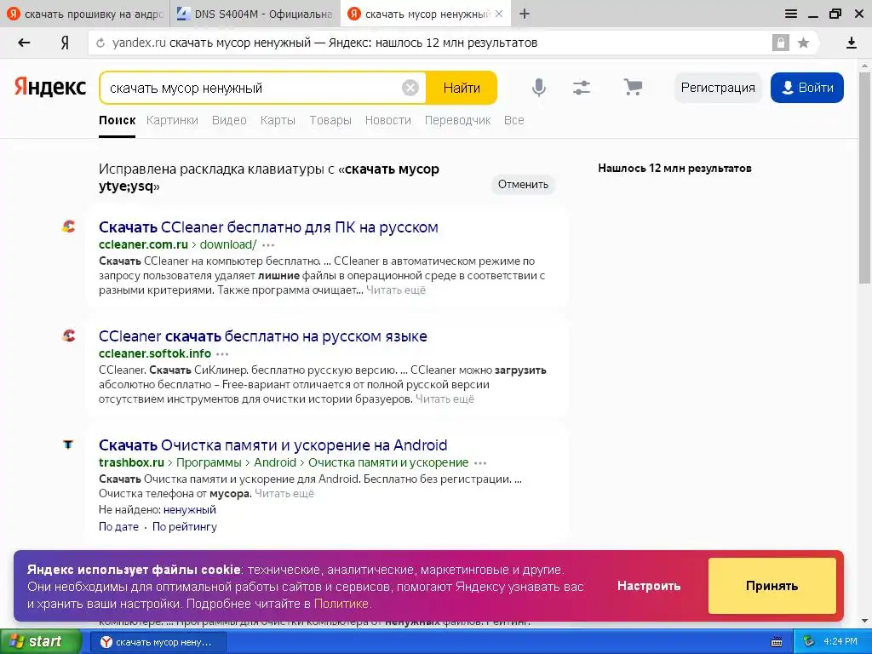Click the keyboard icon in system tray
This screenshot has width=872, height=654.
point(777,642)
